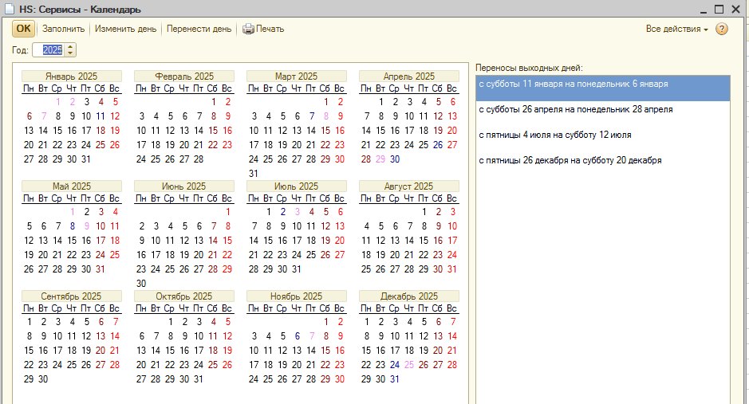The image size is (749, 404).
Task: Select day 30 in Июнь 2025
Action: [x=141, y=284]
